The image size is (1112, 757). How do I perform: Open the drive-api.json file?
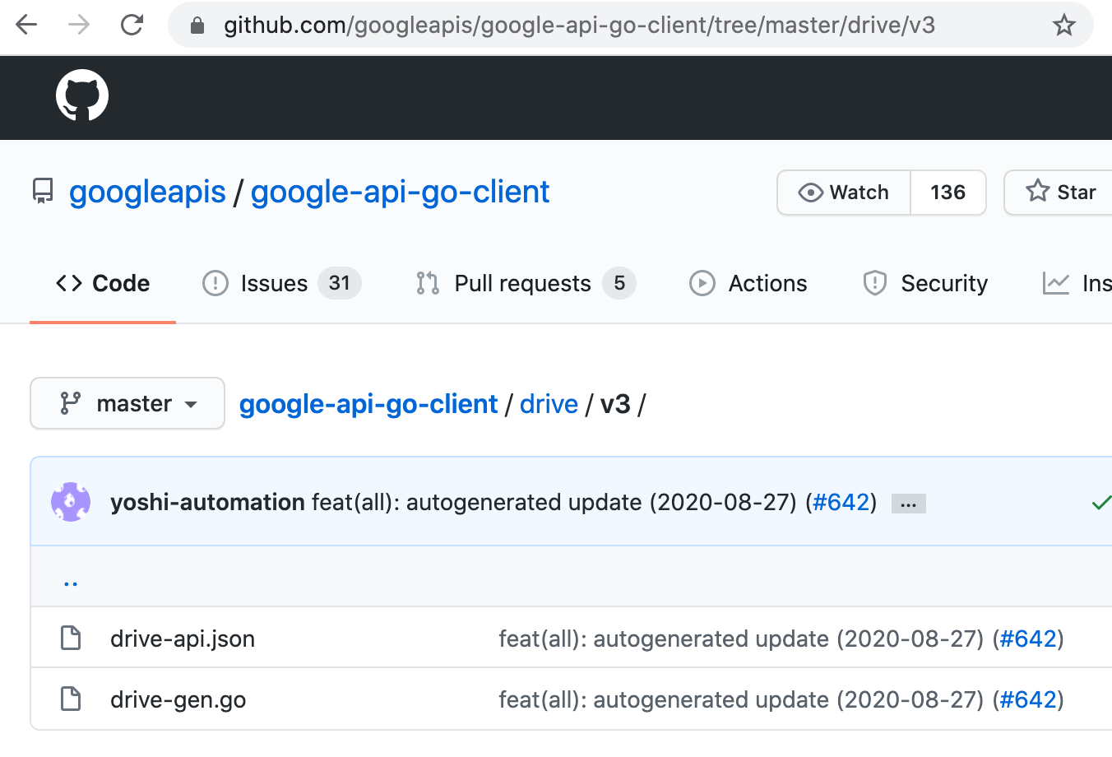(183, 639)
